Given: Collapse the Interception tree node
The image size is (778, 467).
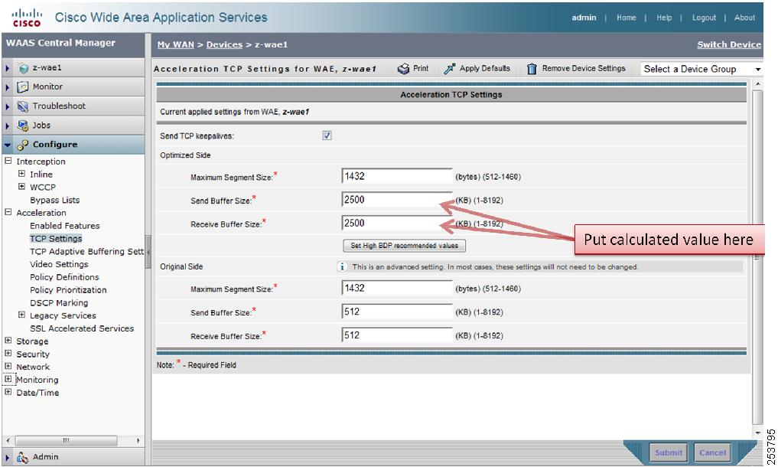Looking at the screenshot, I should 8,161.
